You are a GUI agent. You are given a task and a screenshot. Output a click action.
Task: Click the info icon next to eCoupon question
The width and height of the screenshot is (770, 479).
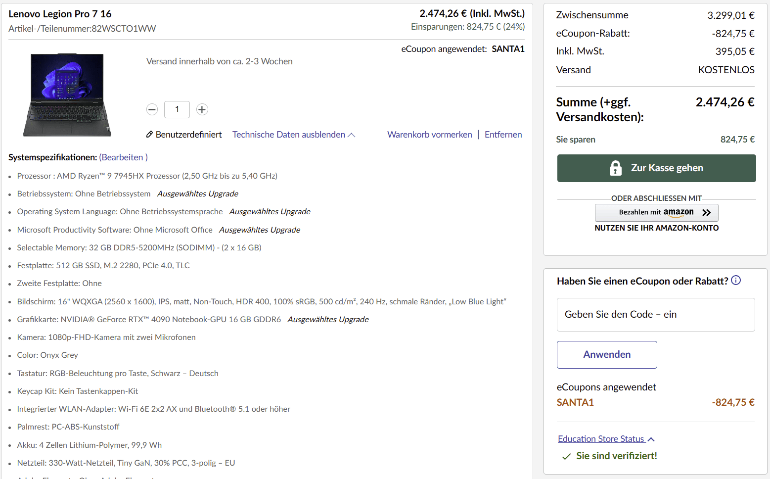coord(736,281)
